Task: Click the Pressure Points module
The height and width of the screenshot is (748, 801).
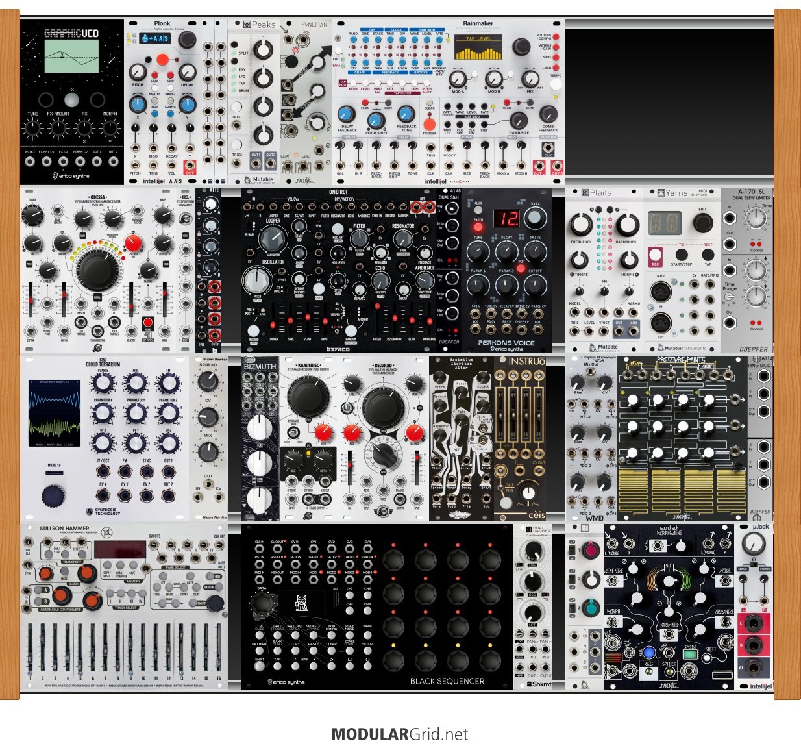Action: (682, 438)
